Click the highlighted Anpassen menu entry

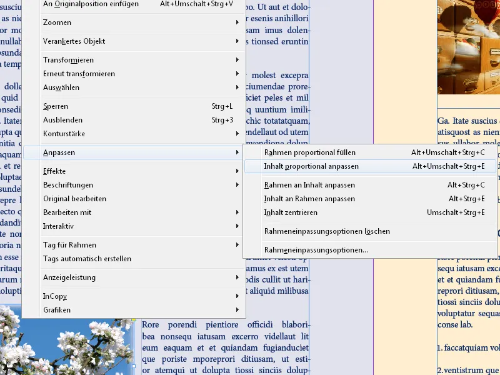(134, 152)
